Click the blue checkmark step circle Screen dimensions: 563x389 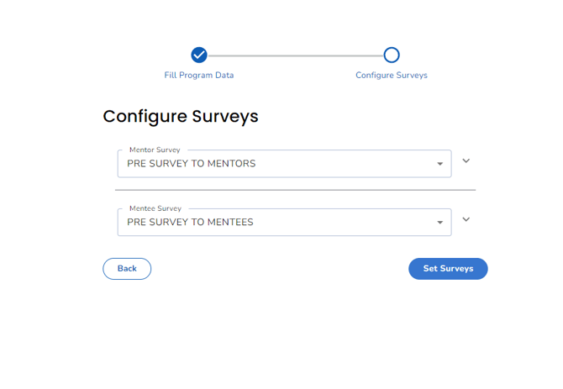(x=199, y=55)
